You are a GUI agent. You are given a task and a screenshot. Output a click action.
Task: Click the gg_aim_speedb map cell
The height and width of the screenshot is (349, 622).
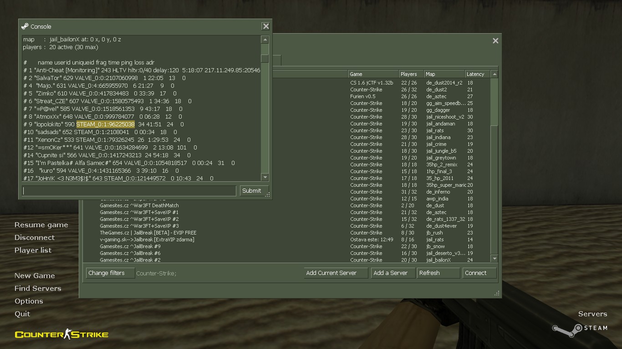click(x=446, y=103)
